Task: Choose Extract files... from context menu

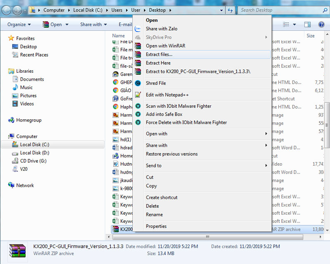Action: (159, 54)
